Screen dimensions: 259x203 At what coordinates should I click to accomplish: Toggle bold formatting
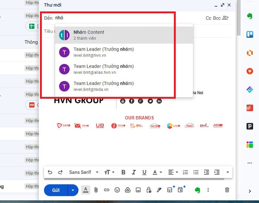click(x=123, y=172)
